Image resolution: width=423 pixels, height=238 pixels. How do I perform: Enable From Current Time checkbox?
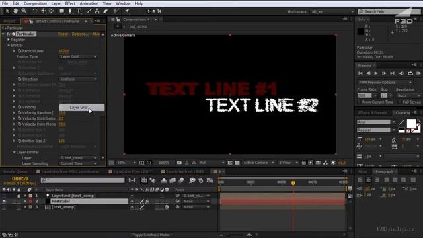click(x=359, y=102)
